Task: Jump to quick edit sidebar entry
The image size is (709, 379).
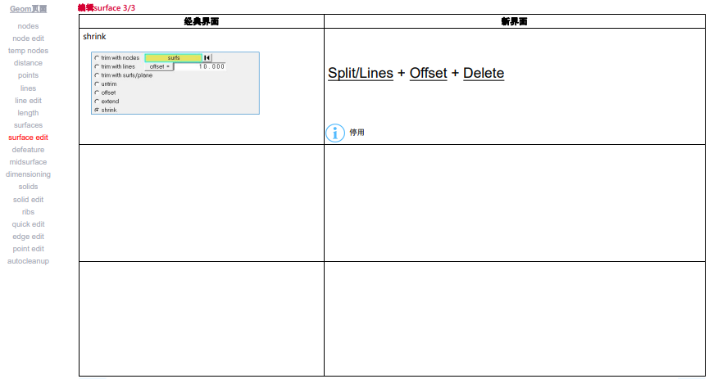Action: point(28,224)
